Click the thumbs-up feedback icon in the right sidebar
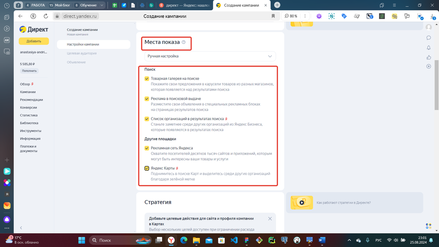This screenshot has width=439, height=247. (428, 57)
